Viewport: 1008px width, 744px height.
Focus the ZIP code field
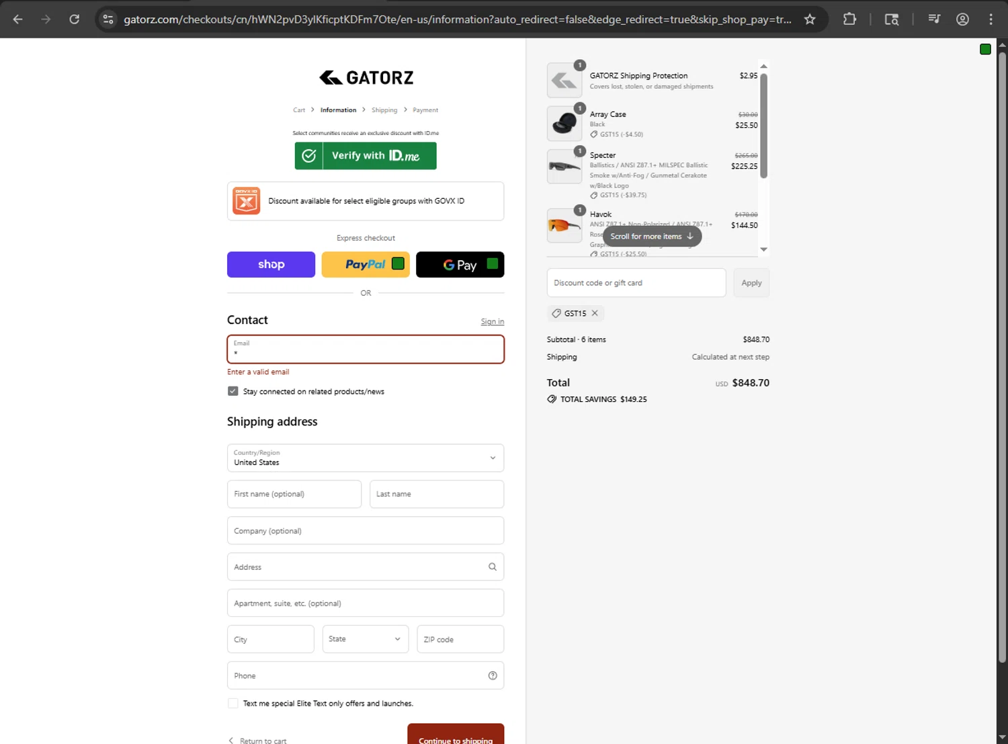pyautogui.click(x=460, y=639)
